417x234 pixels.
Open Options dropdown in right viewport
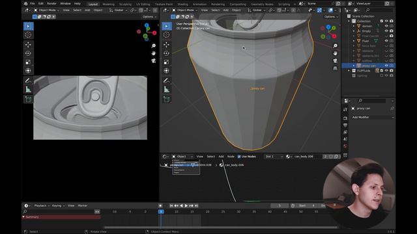pos(331,17)
